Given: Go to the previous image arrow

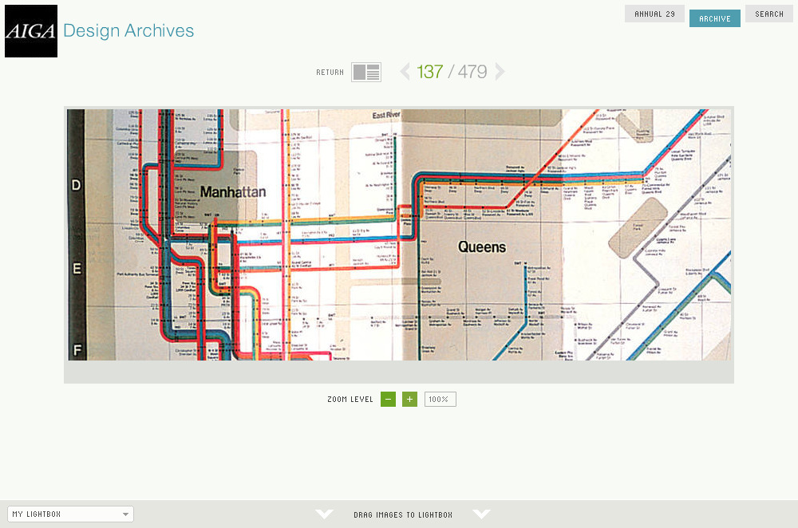Looking at the screenshot, I should tap(405, 72).
